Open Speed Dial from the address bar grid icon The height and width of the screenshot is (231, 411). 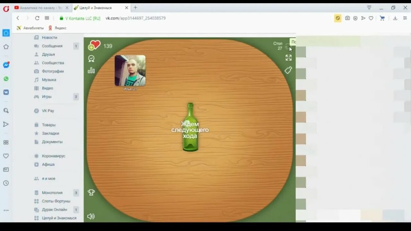47,18
